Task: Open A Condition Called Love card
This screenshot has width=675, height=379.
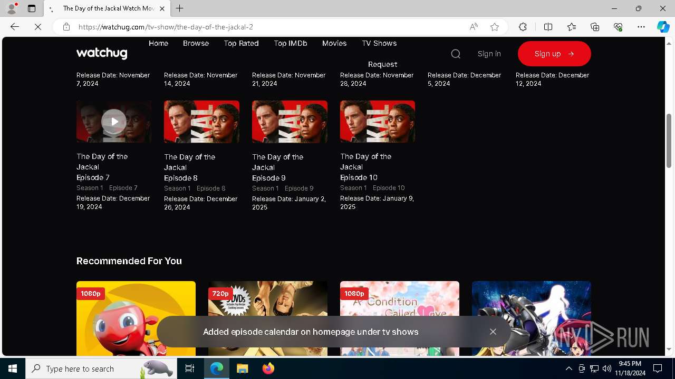Action: click(x=400, y=318)
